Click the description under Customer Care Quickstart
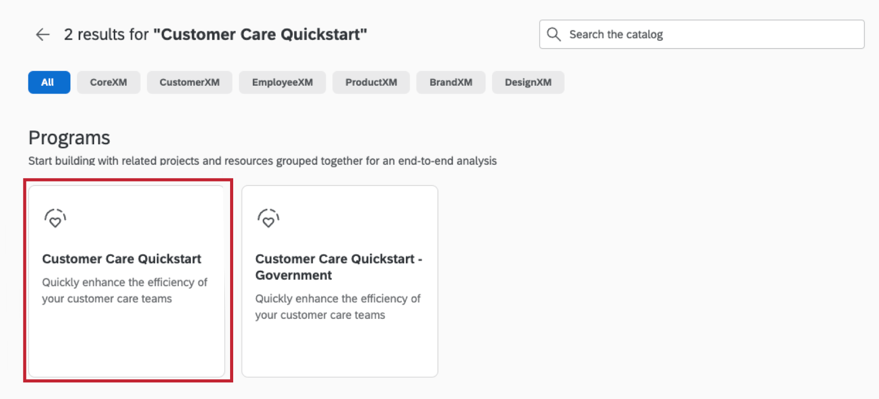The height and width of the screenshot is (399, 879). 125,290
